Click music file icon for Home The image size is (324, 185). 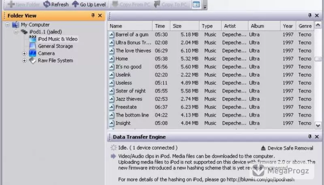click(x=112, y=59)
